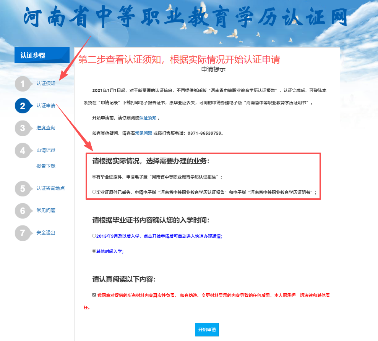This screenshot has height=341, width=378.
Task: Click the step 6 circle icon
Action: (23, 211)
